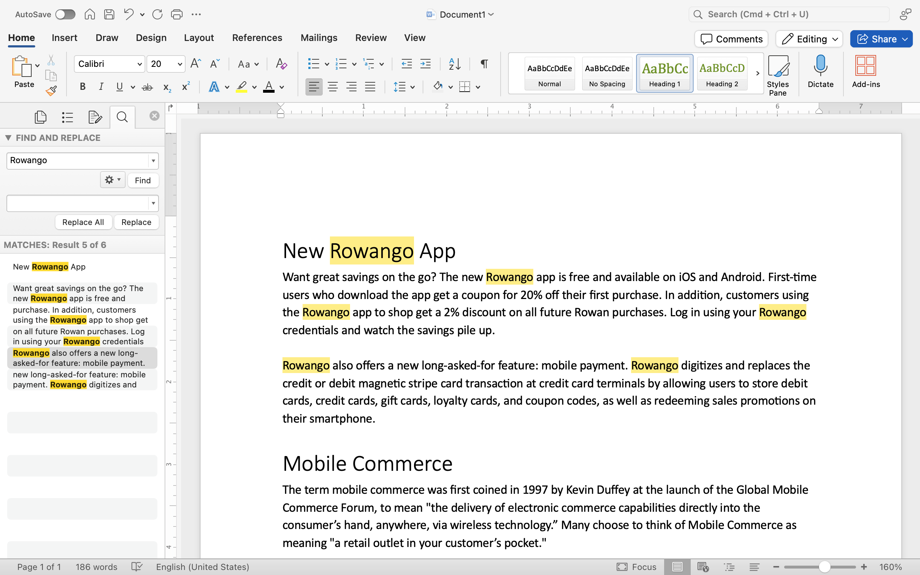Screen dimensions: 920x575
Task: Apply black font color swatch
Action: (269, 87)
